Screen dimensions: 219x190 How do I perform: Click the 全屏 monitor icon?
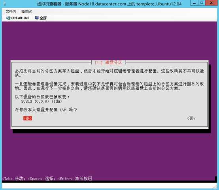pyautogui.click(x=37, y=18)
